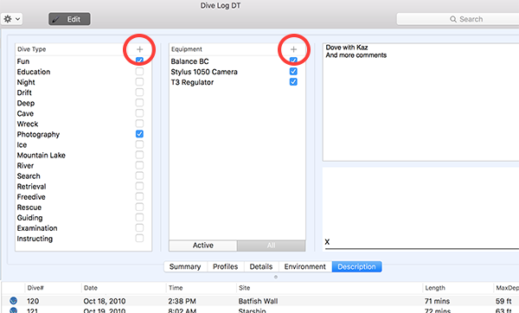Add a new Dive Type with plus icon
Image resolution: width=519 pixels, height=313 pixels.
(x=139, y=49)
